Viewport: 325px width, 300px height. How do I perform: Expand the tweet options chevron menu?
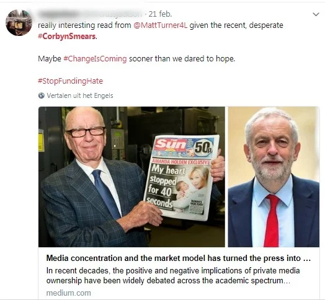pos(316,14)
